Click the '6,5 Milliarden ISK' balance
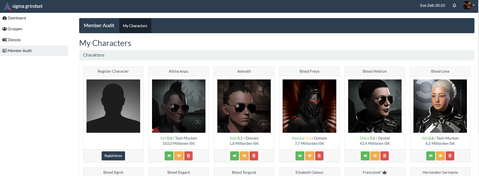 440,144
